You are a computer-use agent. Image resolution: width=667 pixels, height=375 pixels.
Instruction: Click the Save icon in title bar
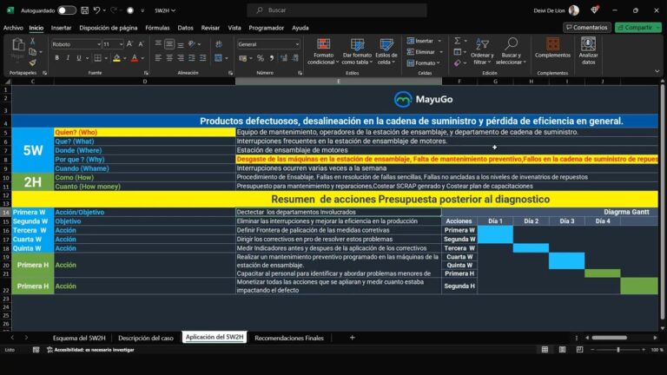tap(83, 10)
